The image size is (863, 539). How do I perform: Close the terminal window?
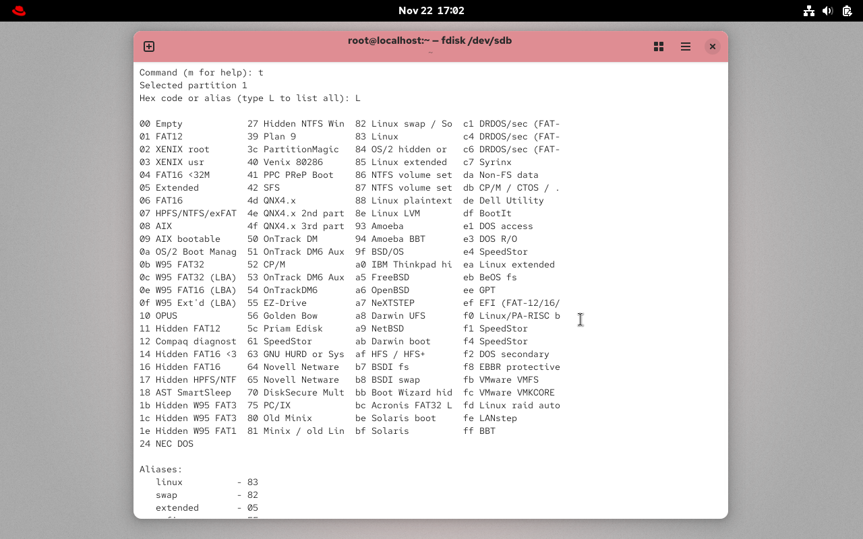[x=712, y=46]
